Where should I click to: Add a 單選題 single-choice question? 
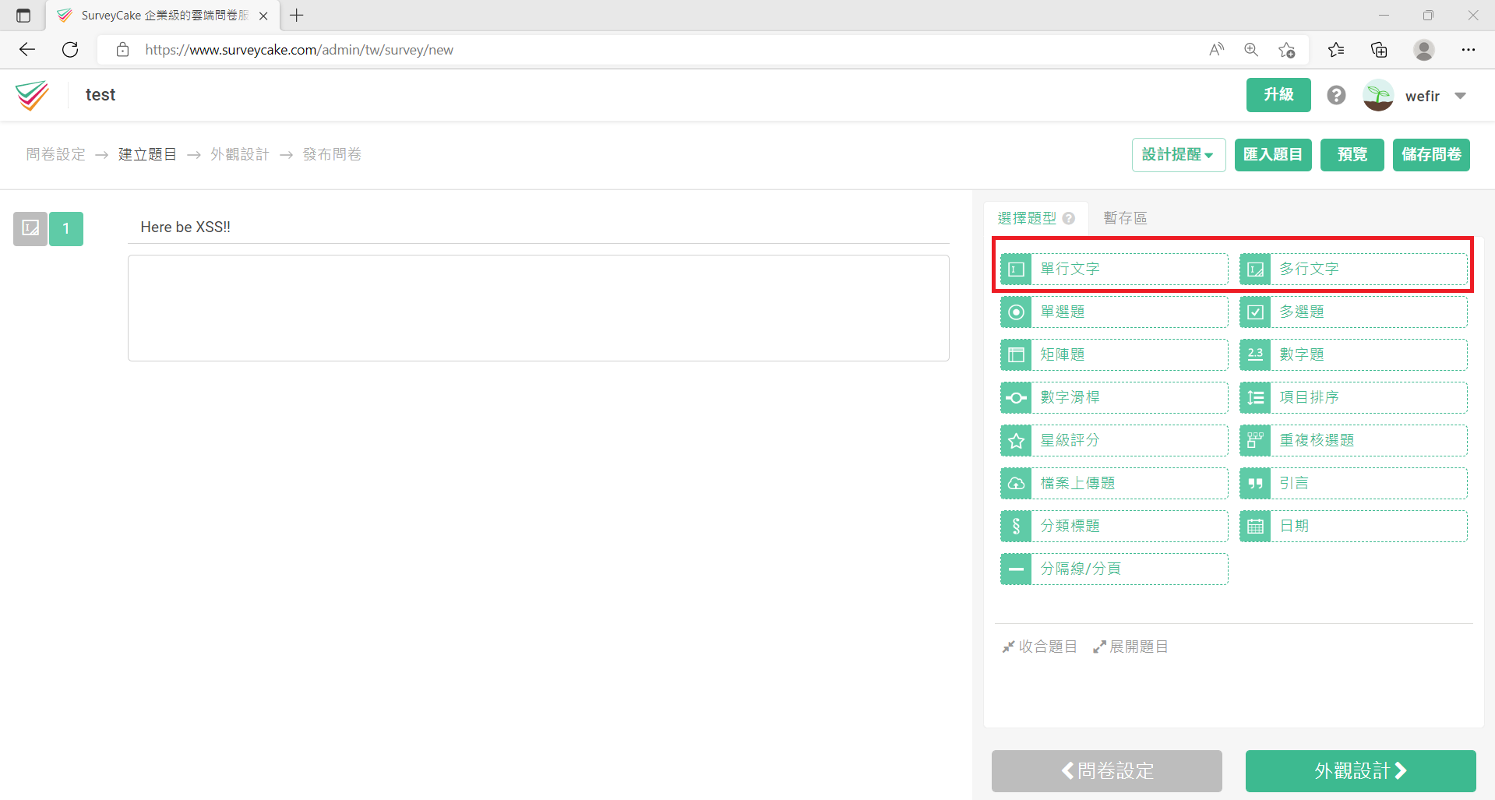tap(1114, 312)
